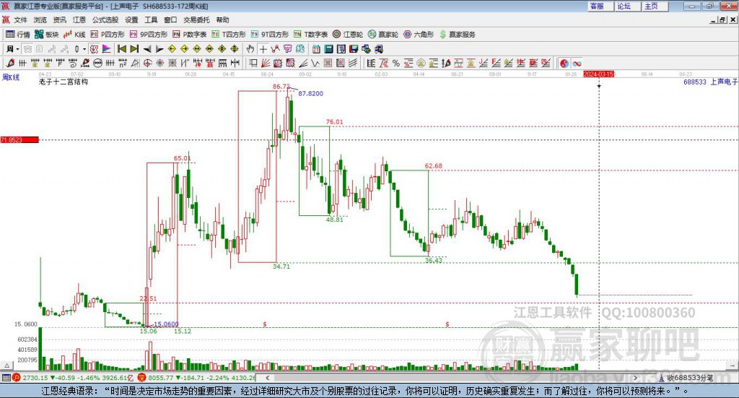Click the highlighted date 2024-03-15 marker
The height and width of the screenshot is (398, 739).
[x=598, y=74]
